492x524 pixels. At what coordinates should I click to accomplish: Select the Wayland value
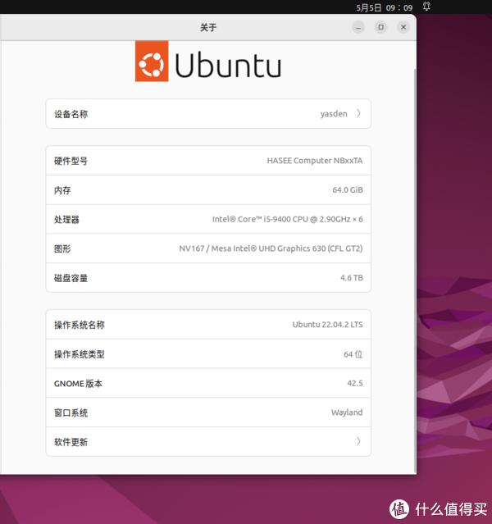pyautogui.click(x=347, y=412)
